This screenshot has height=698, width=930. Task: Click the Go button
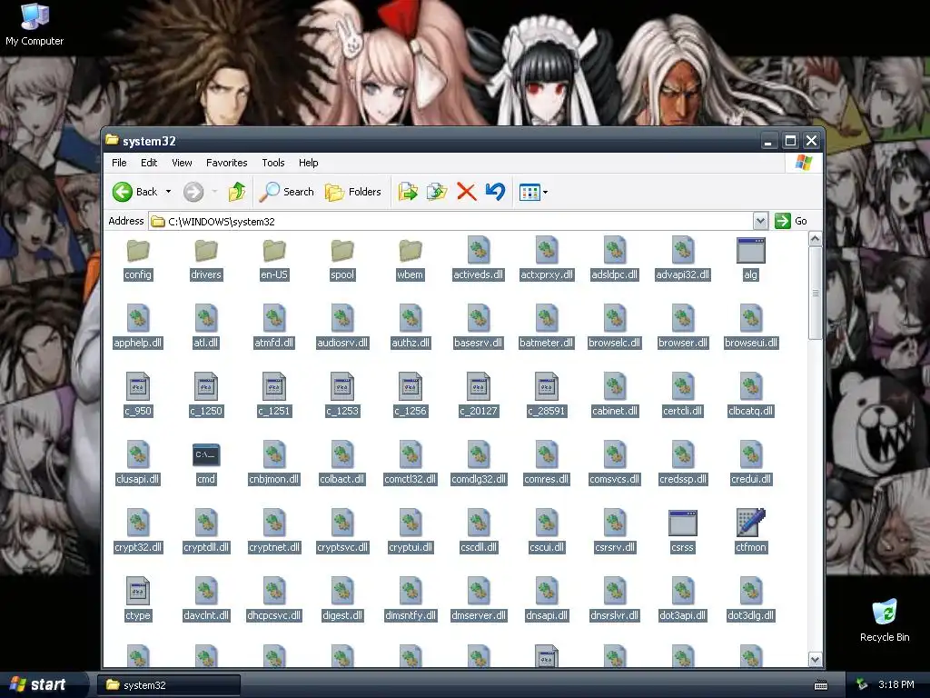click(x=791, y=221)
